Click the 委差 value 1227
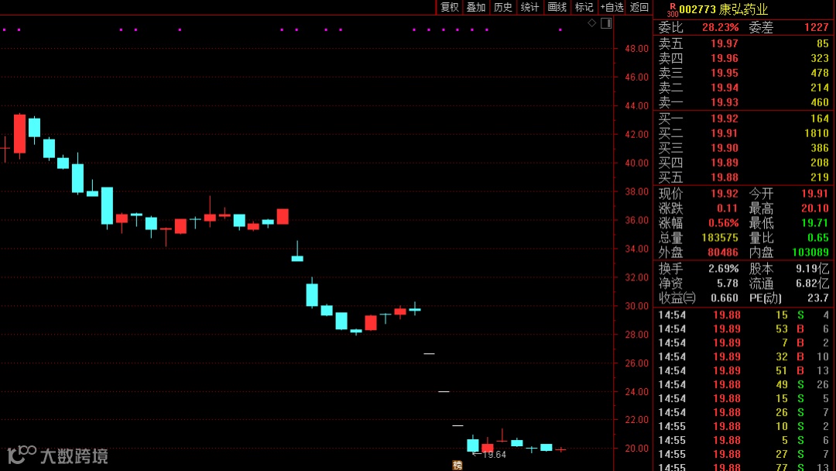 pyautogui.click(x=817, y=27)
